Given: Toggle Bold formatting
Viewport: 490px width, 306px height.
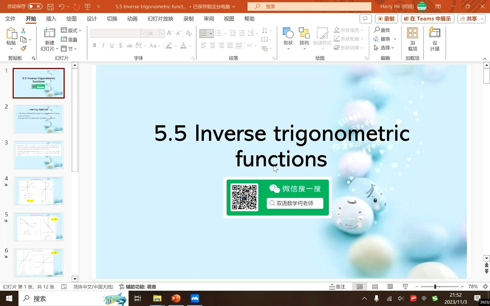Looking at the screenshot, I should point(94,45).
